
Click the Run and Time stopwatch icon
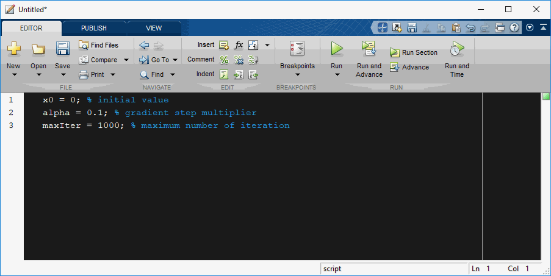coord(457,48)
